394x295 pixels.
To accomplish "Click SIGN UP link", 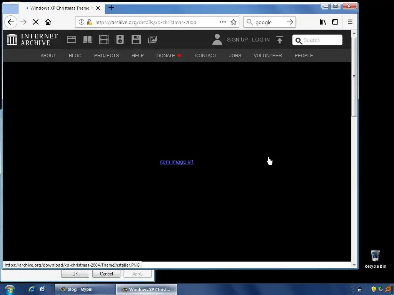I will click(x=237, y=40).
